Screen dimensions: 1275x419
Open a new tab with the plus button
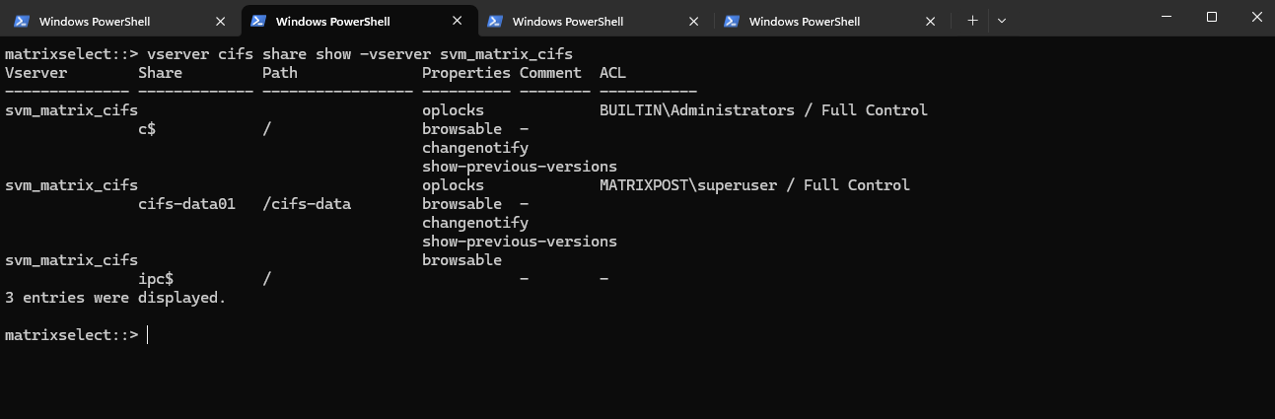click(x=972, y=21)
